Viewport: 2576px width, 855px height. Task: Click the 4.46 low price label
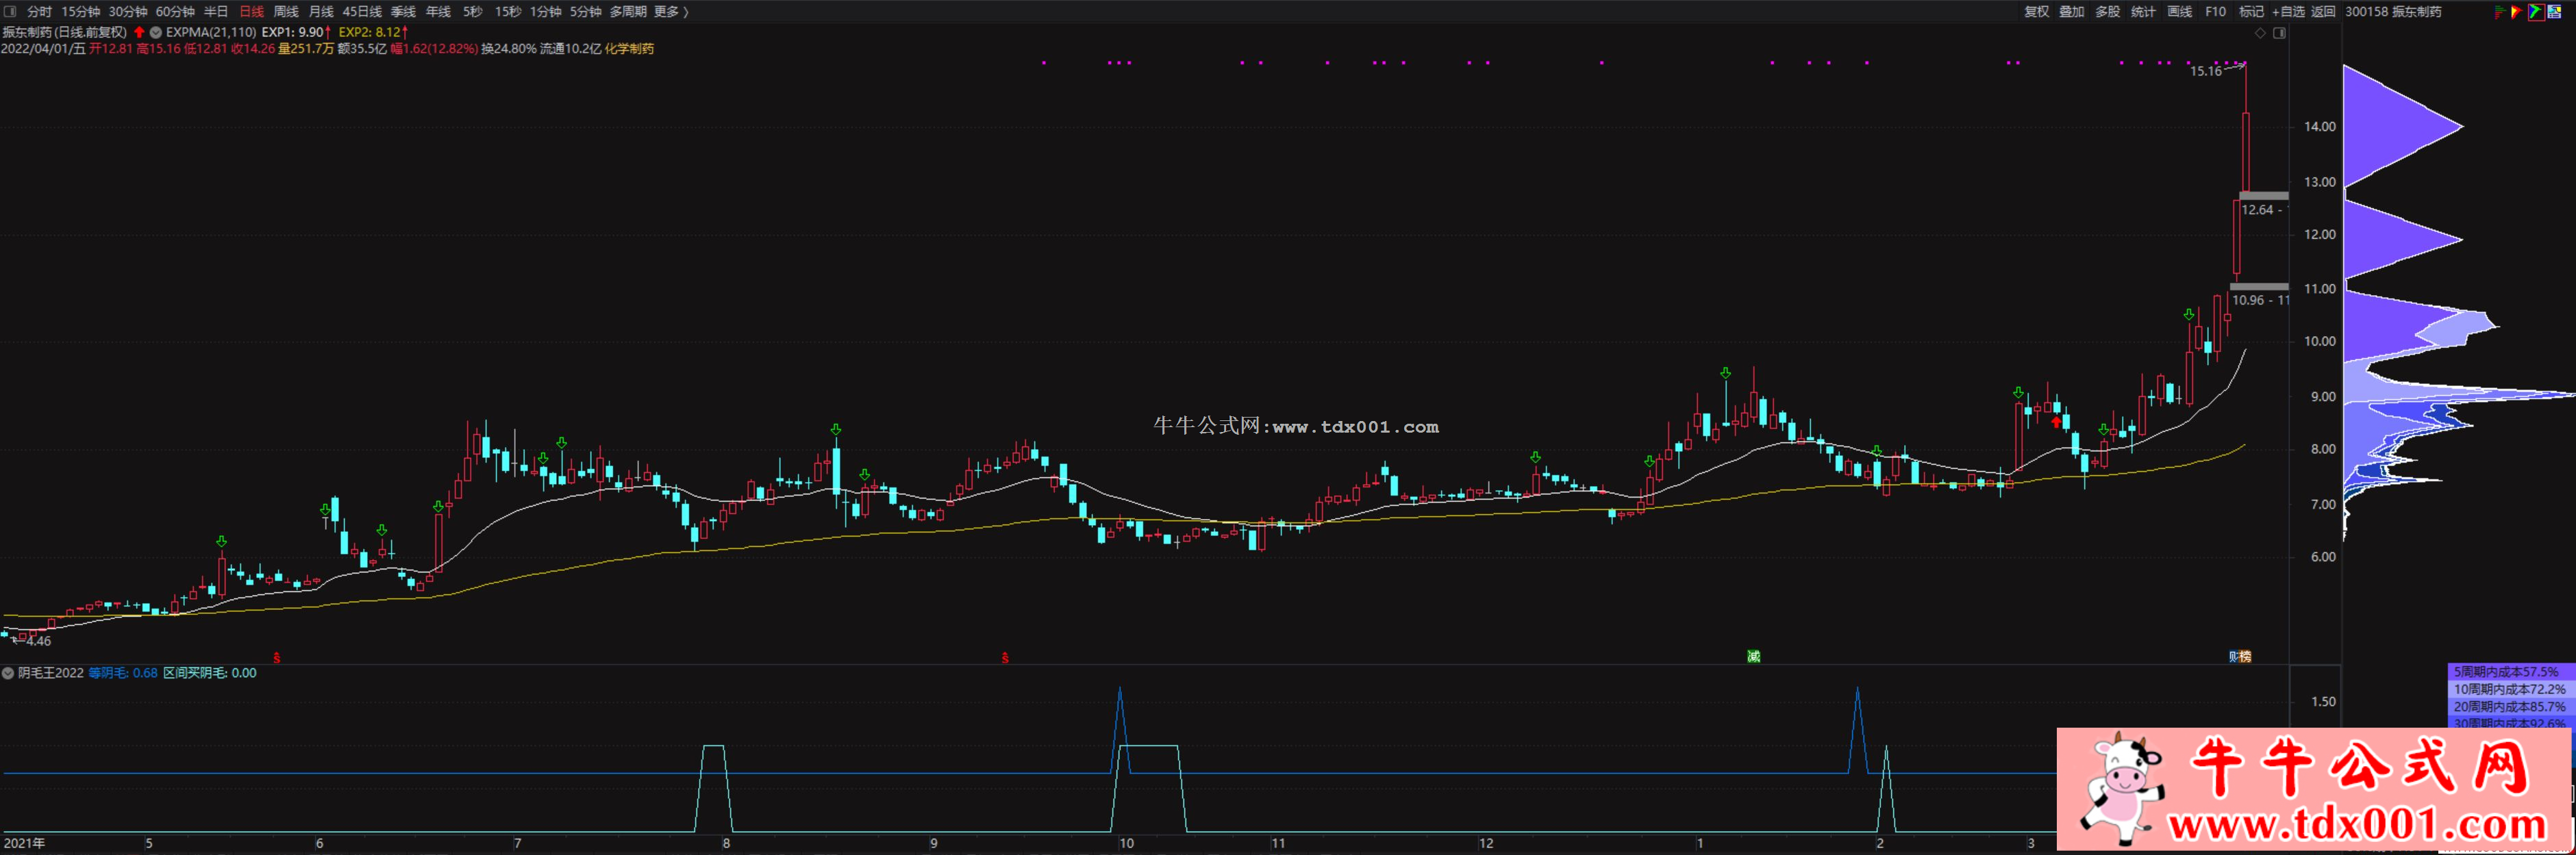(38, 641)
